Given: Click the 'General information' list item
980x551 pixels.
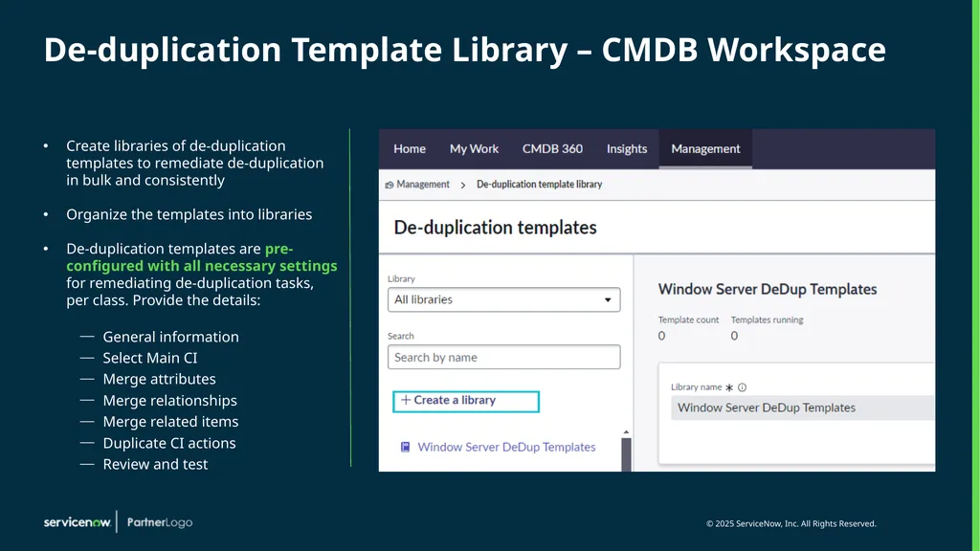Looking at the screenshot, I should [x=170, y=337].
